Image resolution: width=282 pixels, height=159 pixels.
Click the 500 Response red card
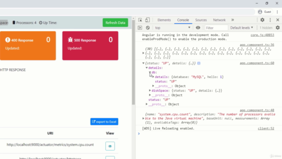tap(90, 45)
